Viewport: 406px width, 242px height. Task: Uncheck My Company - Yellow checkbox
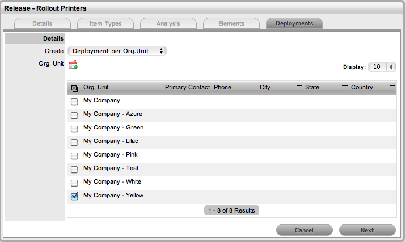[x=74, y=197]
